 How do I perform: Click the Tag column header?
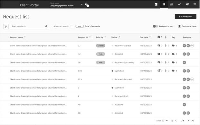(x=173, y=37)
